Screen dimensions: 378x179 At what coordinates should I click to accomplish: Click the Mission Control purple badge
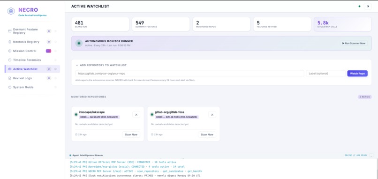click(x=48, y=51)
